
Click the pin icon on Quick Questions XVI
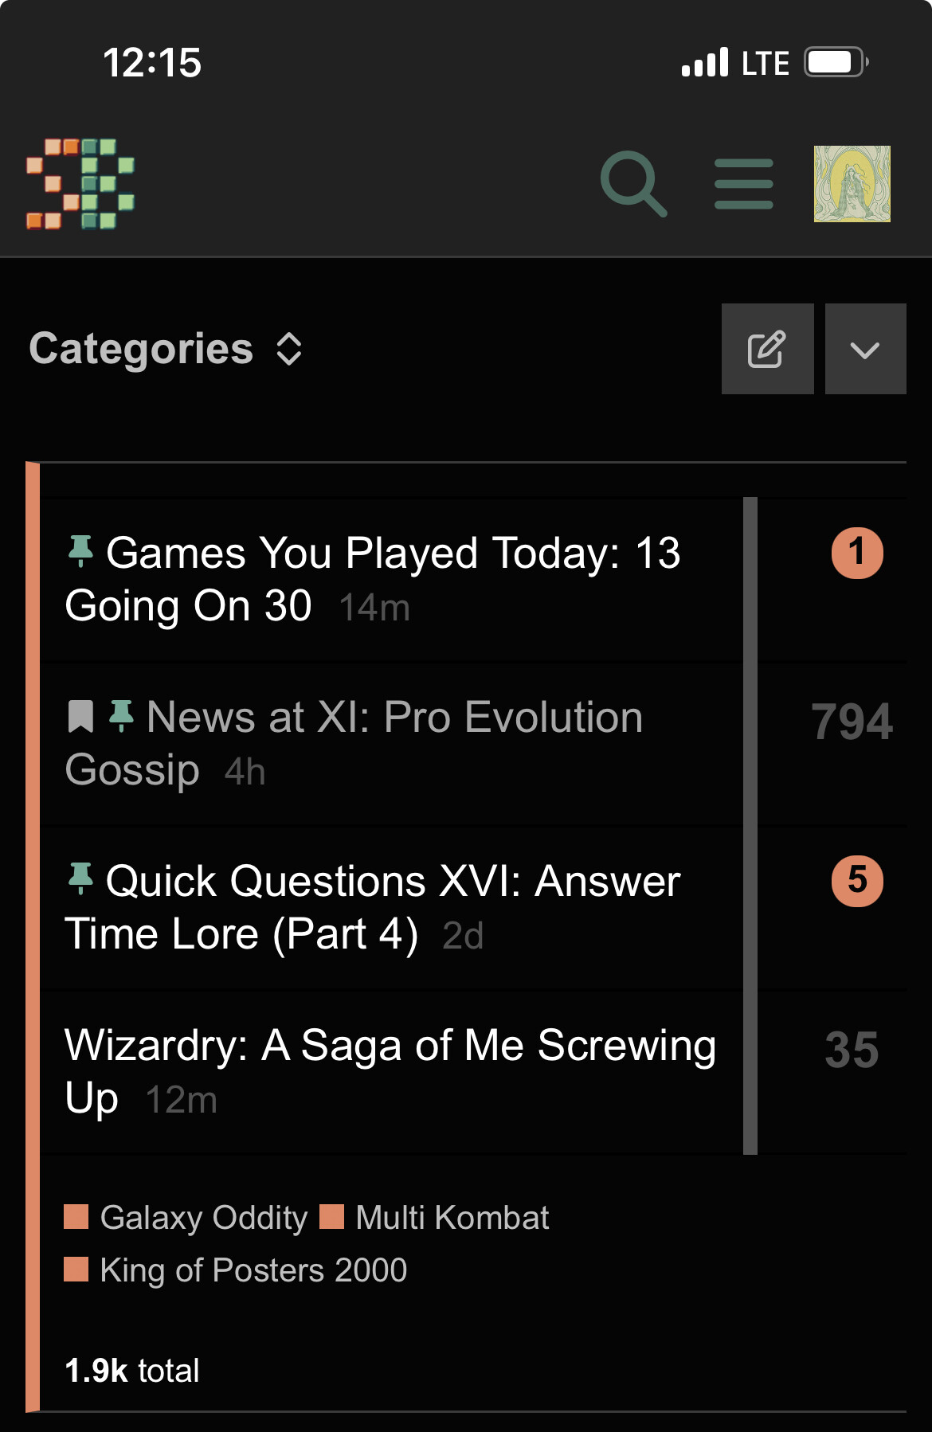tap(80, 879)
